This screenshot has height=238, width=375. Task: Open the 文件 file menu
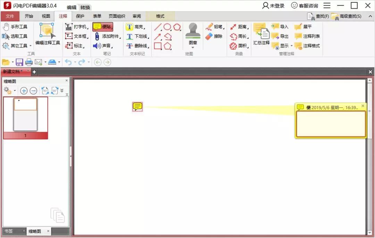(10, 16)
